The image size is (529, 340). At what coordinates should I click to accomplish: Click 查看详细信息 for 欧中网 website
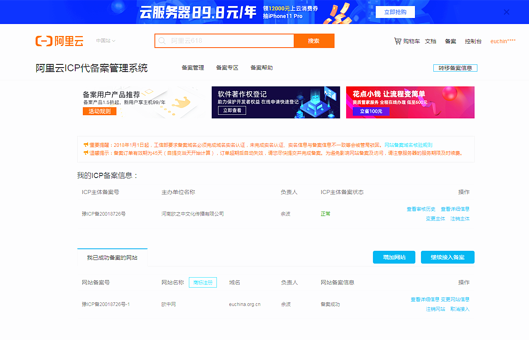tap(425, 300)
